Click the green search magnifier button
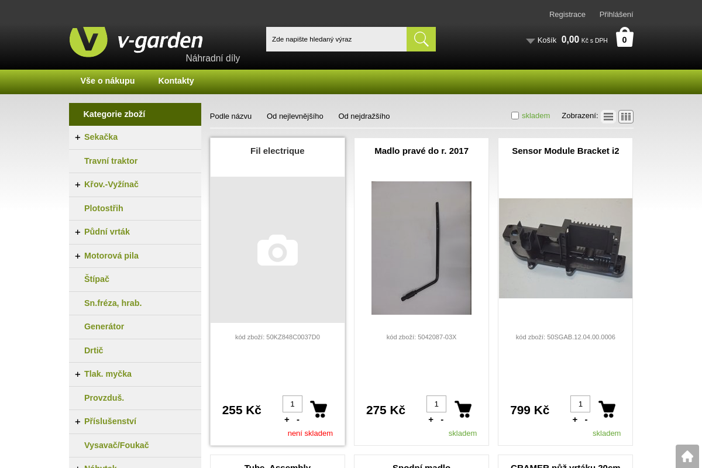The width and height of the screenshot is (702, 468). 421,39
